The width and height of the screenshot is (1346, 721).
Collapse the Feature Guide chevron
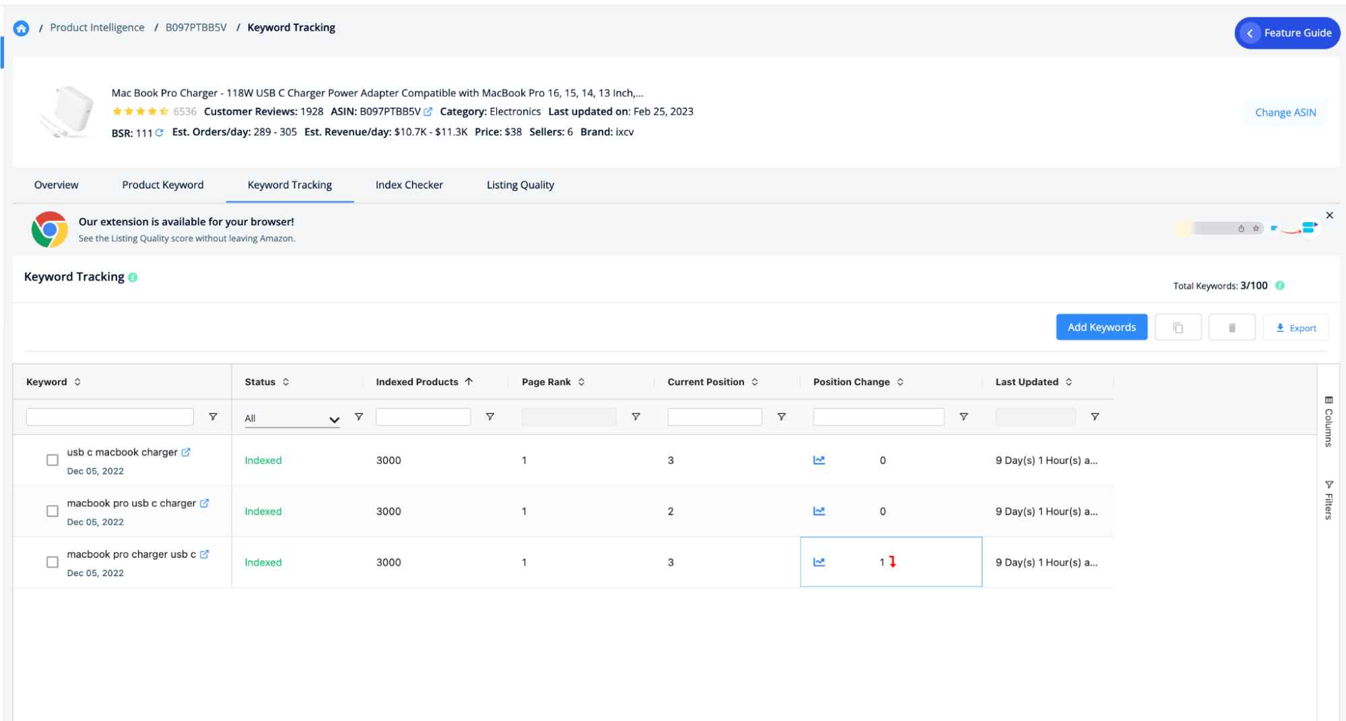pyautogui.click(x=1250, y=33)
